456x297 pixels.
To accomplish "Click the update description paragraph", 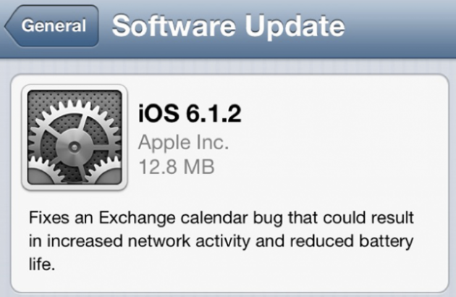I will click(x=221, y=241).
